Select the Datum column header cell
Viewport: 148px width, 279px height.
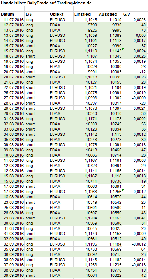(x=12, y=15)
